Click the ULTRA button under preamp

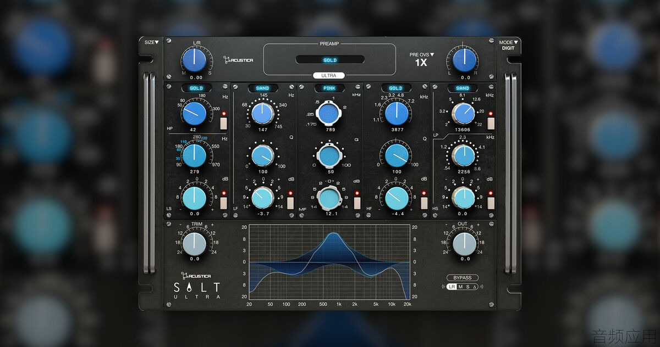(x=329, y=75)
